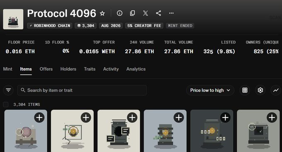Click the Listed 325 (9.8%) value

coord(219,51)
